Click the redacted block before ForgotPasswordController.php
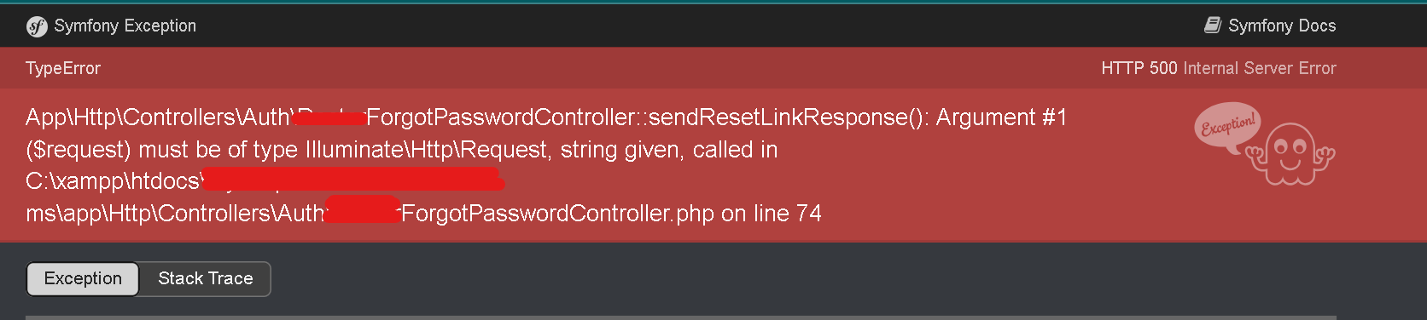1427x320 pixels. click(x=363, y=209)
